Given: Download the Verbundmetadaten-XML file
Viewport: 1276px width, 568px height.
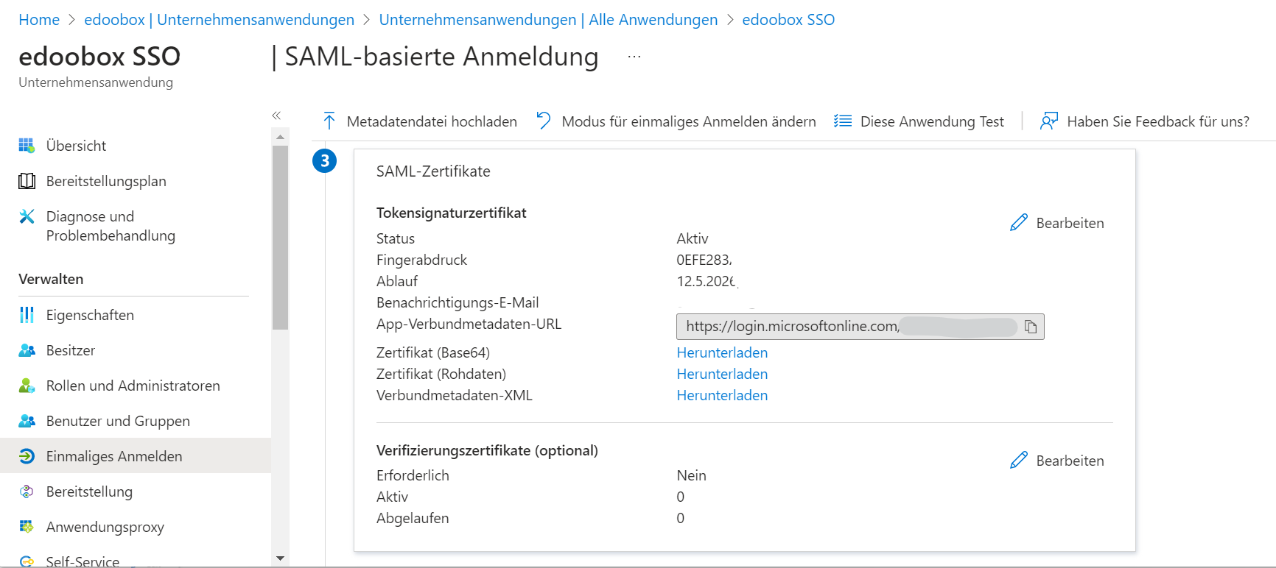Looking at the screenshot, I should [x=721, y=395].
